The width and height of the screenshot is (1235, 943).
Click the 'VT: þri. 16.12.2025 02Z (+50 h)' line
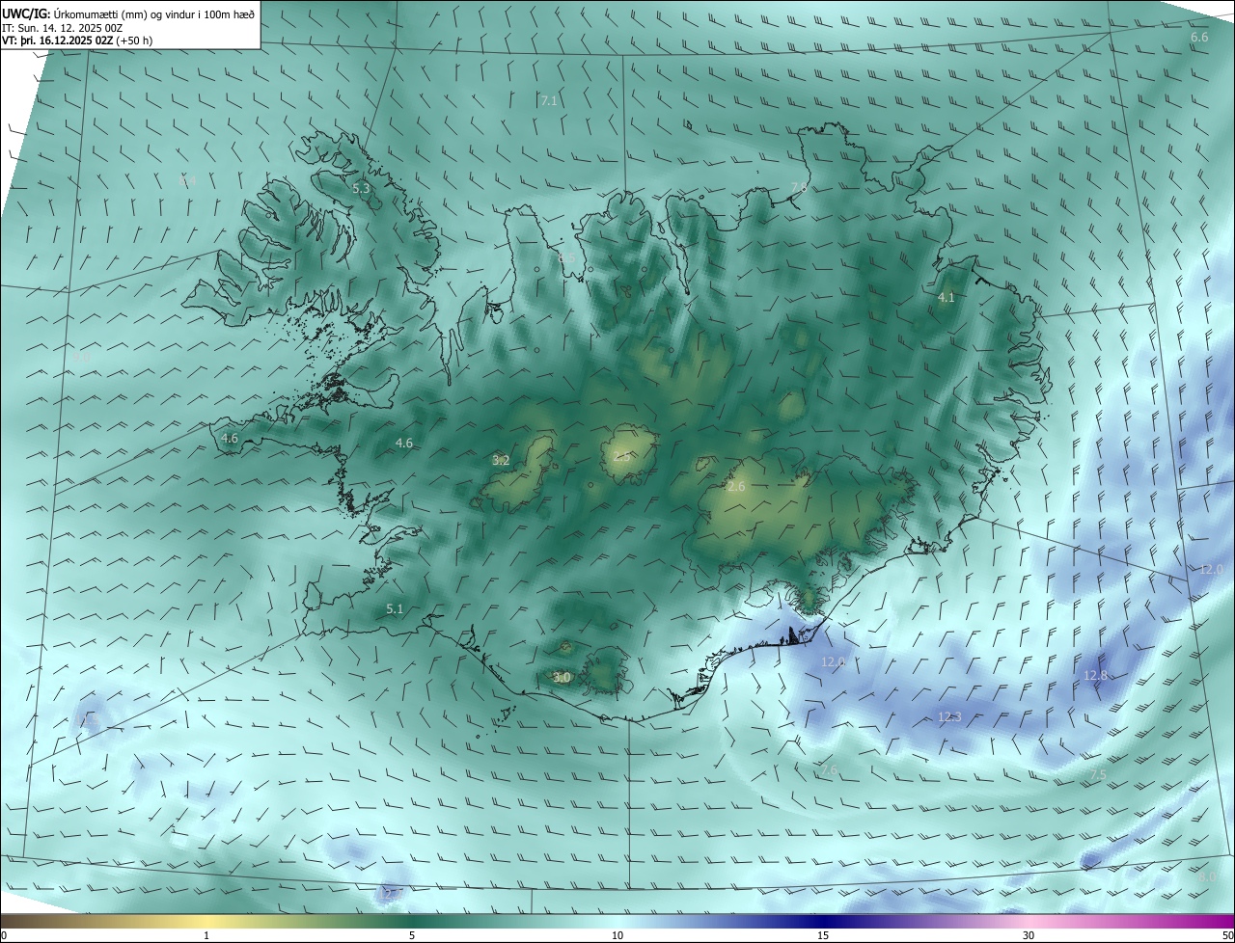(x=77, y=40)
